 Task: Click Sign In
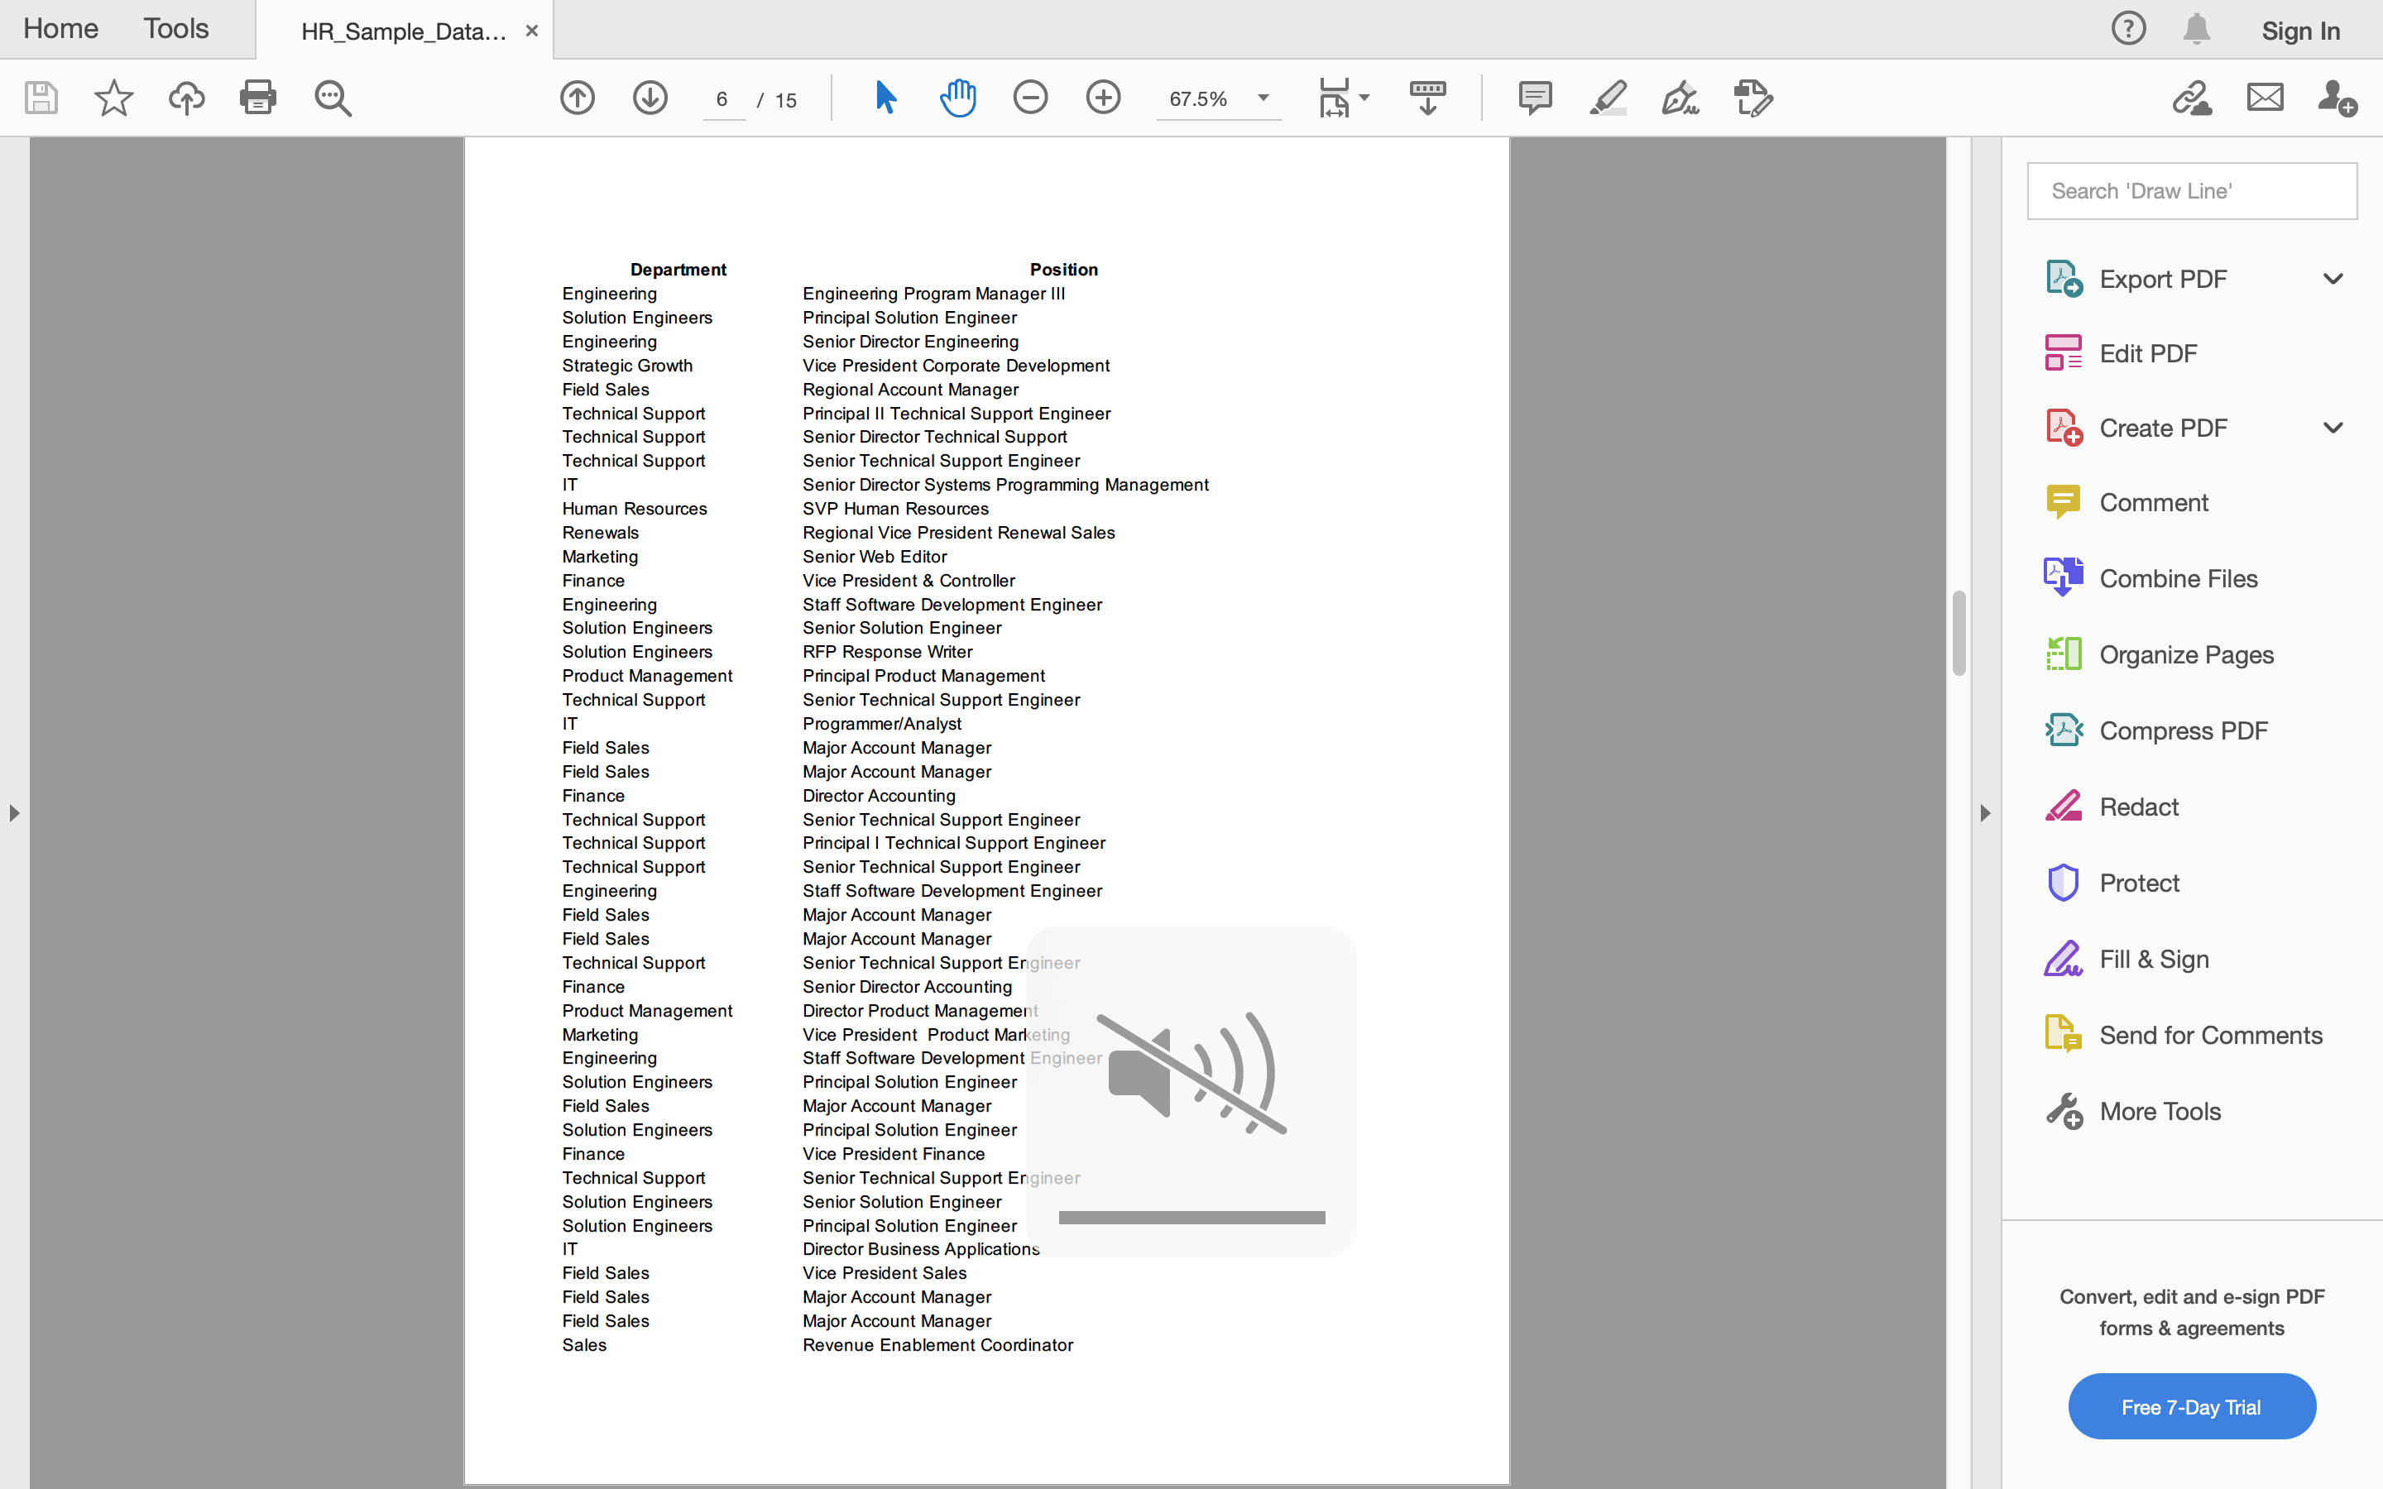coord(2301,31)
